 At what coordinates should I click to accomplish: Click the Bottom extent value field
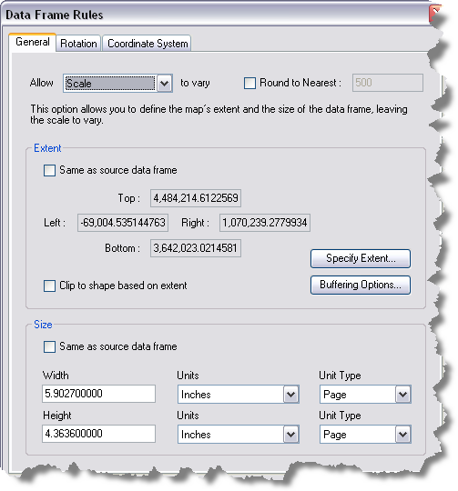click(196, 248)
